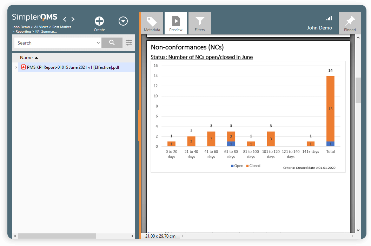Screen dimensions: 371x246
Task: Click the search magnifier icon
Action: [112, 42]
